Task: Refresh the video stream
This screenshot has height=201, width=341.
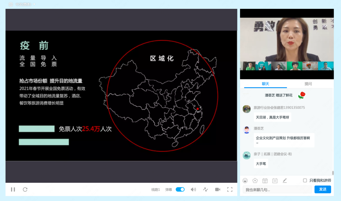Action: [x=25, y=189]
